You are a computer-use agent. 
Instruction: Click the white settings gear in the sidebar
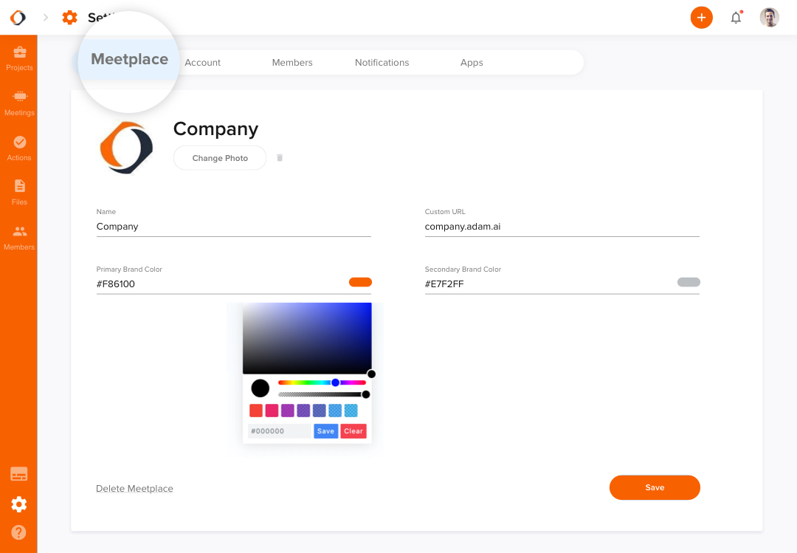click(x=19, y=504)
